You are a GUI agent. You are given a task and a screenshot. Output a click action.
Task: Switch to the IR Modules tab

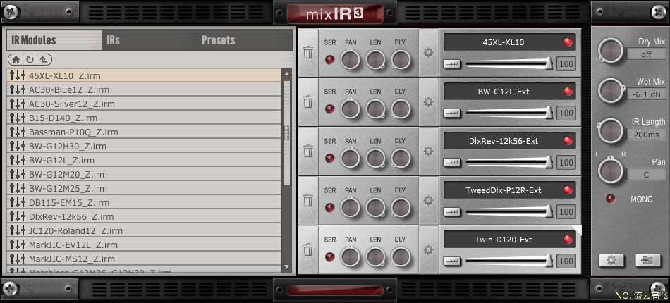pos(54,40)
